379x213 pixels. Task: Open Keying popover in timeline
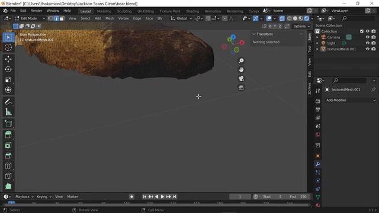[x=44, y=196]
